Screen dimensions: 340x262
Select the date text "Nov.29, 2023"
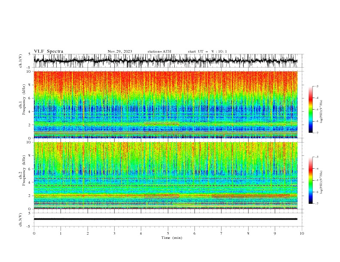pyautogui.click(x=120, y=51)
